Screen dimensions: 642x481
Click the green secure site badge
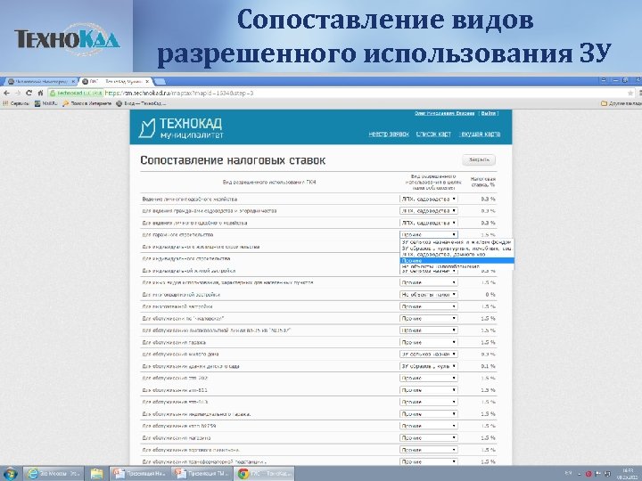[75, 94]
